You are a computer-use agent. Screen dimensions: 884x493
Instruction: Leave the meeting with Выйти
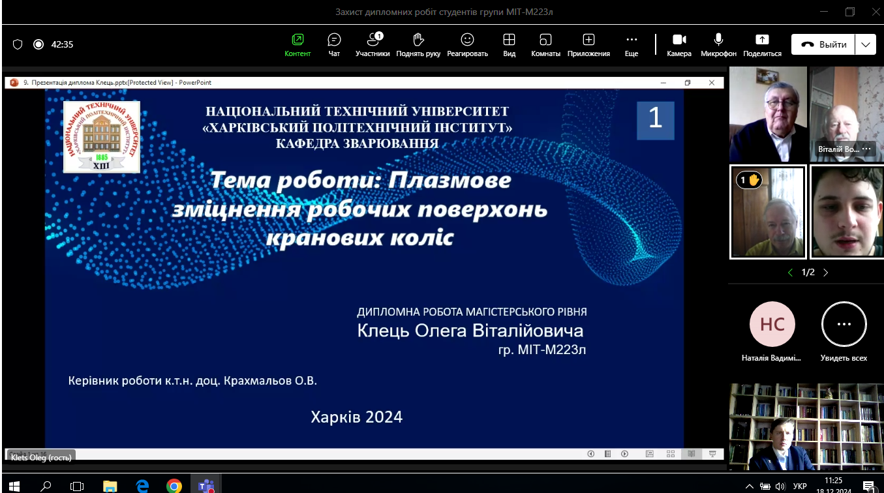(x=824, y=44)
